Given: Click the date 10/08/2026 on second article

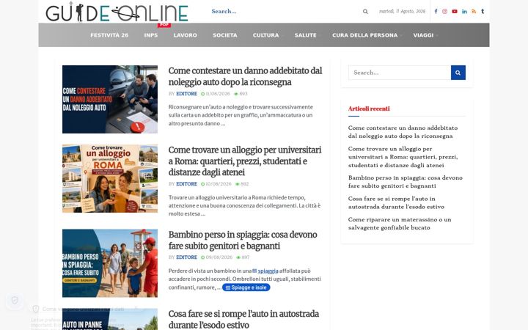Looking at the screenshot, I should 216,184.
